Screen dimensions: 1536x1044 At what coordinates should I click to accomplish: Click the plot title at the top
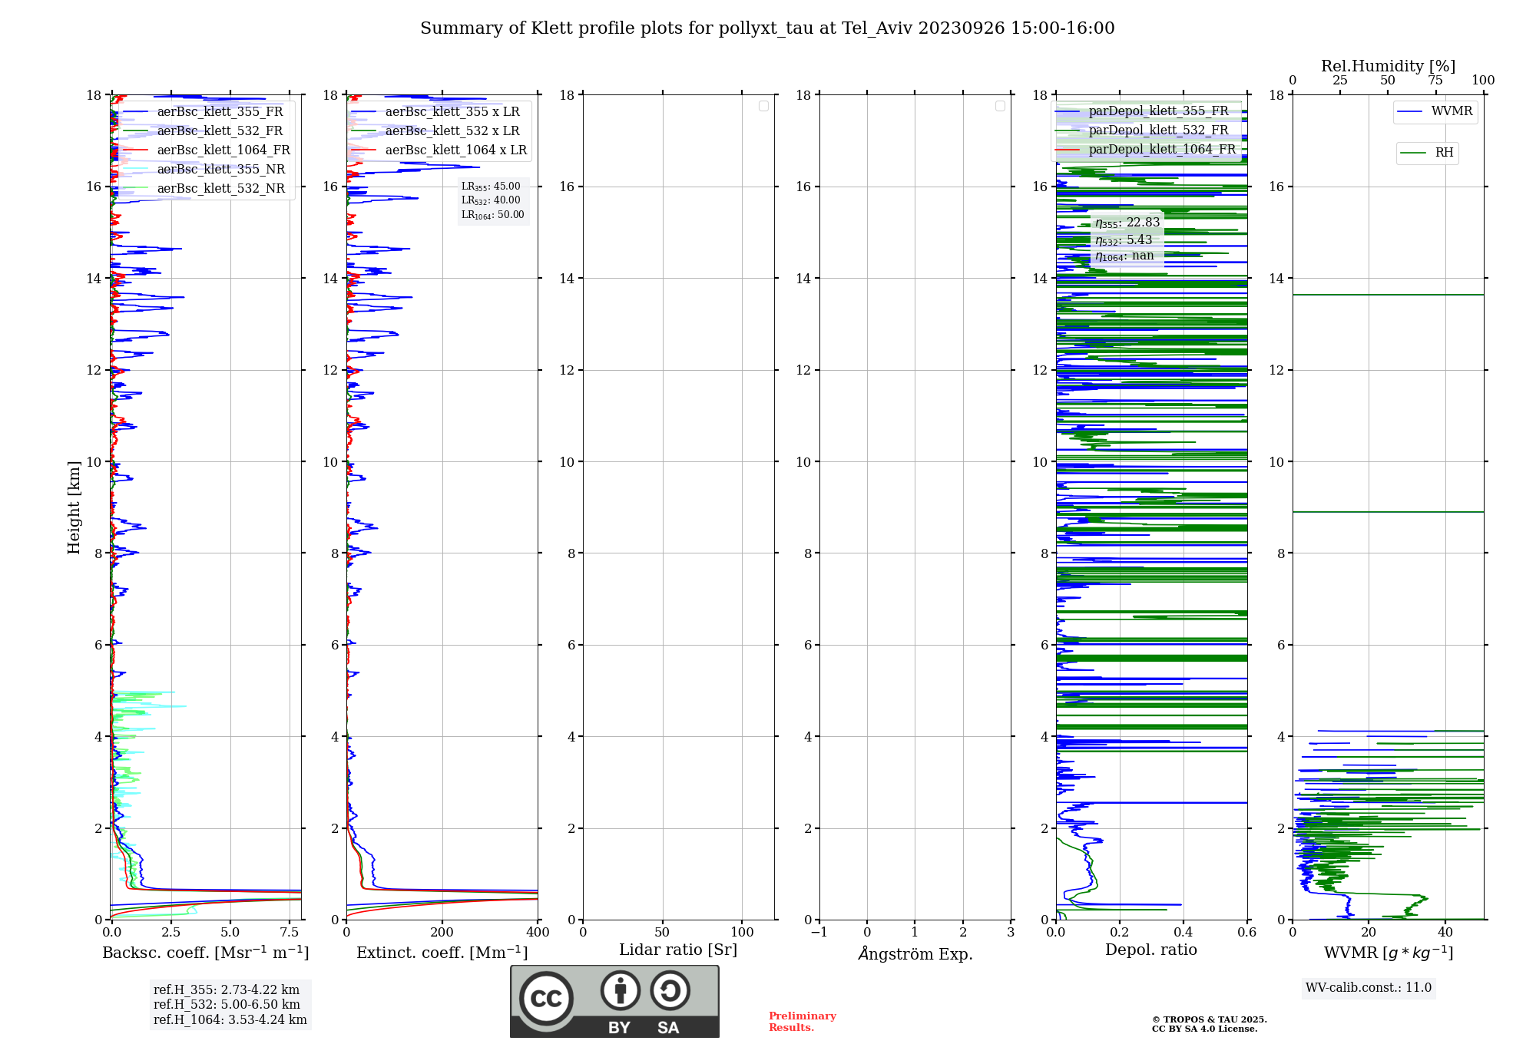(767, 28)
